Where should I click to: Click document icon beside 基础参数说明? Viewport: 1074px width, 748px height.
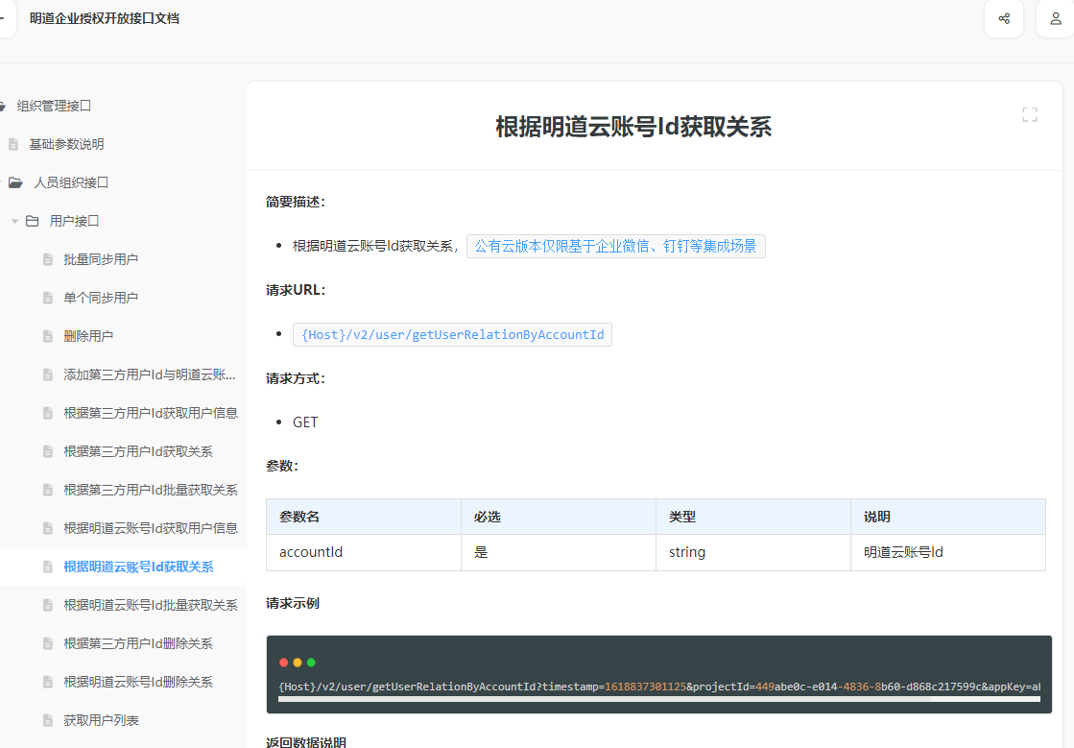click(x=13, y=144)
